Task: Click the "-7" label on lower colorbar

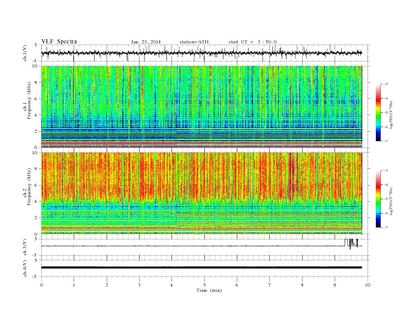Action: click(386, 227)
